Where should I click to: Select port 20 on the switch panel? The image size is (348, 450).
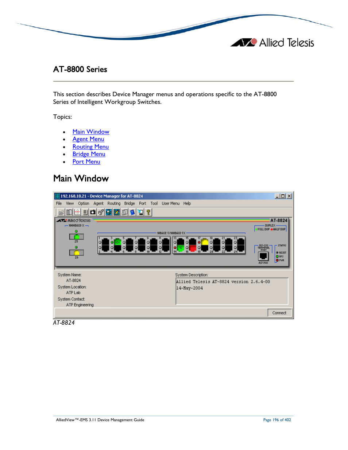(x=217, y=248)
